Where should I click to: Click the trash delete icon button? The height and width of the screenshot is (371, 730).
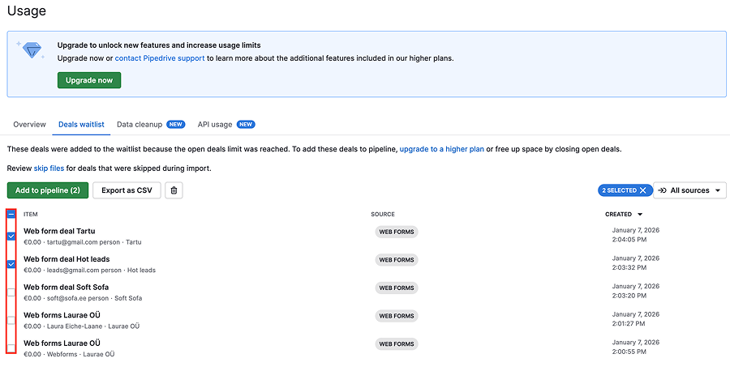(174, 190)
